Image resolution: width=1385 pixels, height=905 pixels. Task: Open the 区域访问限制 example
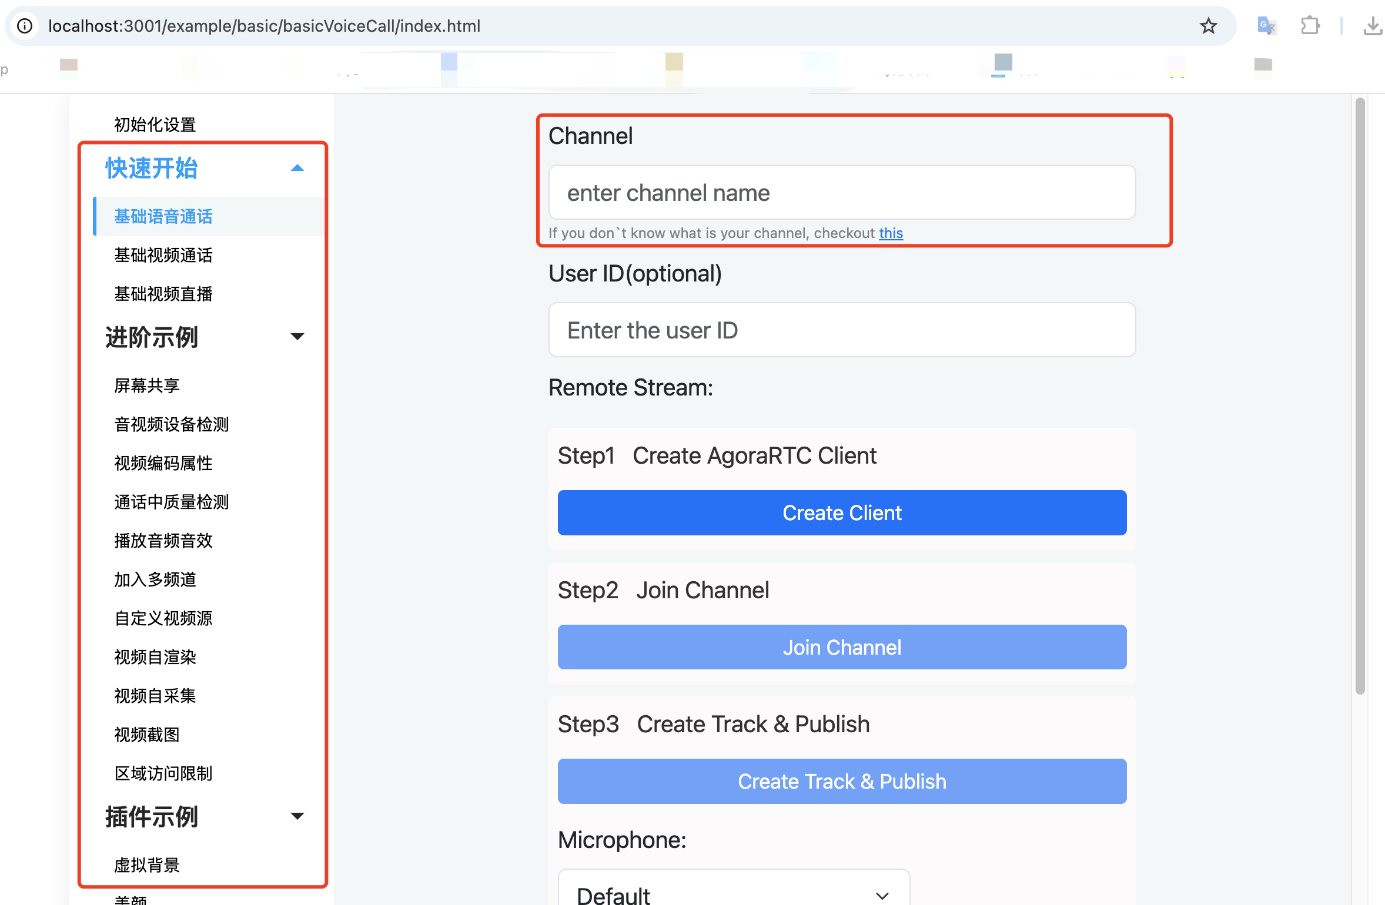tap(163, 773)
